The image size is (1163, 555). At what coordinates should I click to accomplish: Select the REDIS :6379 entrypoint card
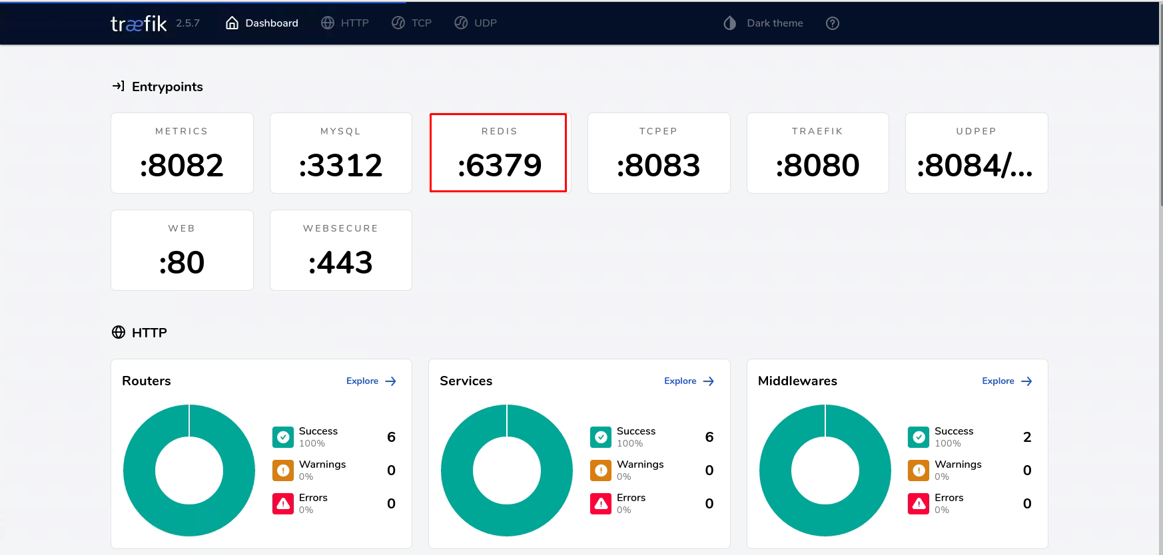[x=499, y=153]
